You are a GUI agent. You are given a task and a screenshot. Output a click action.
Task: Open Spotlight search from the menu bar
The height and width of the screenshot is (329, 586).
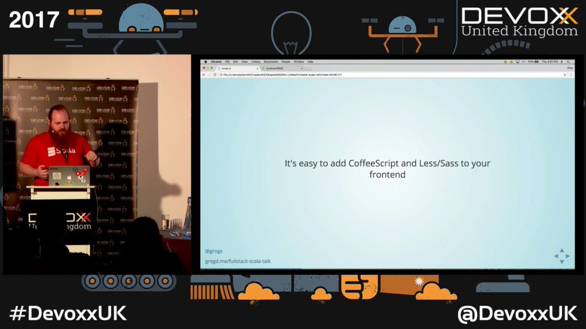[568, 61]
